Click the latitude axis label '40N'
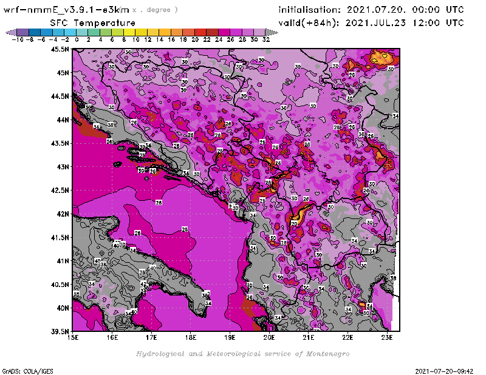This screenshot has width=486, height=375. coord(63,308)
